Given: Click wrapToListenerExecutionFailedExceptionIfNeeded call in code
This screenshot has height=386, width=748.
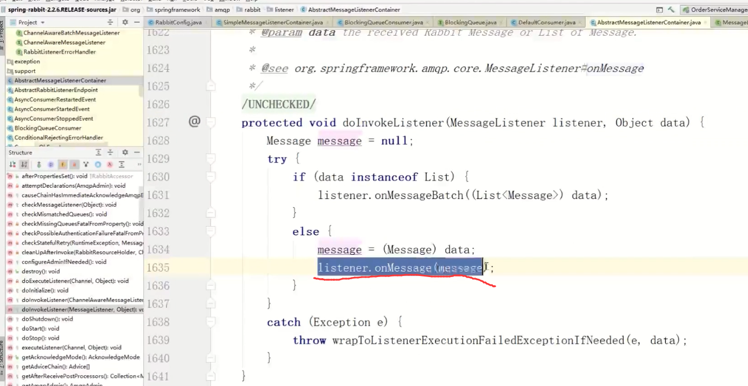Looking at the screenshot, I should pos(478,340).
